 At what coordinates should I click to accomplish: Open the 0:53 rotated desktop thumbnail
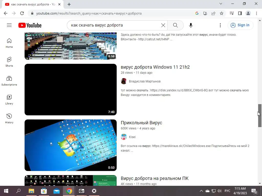[x=71, y=145]
